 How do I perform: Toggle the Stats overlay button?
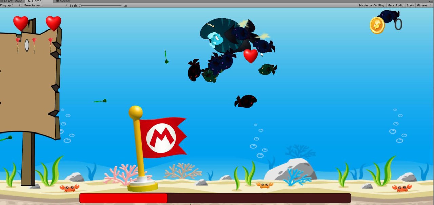coord(410,6)
